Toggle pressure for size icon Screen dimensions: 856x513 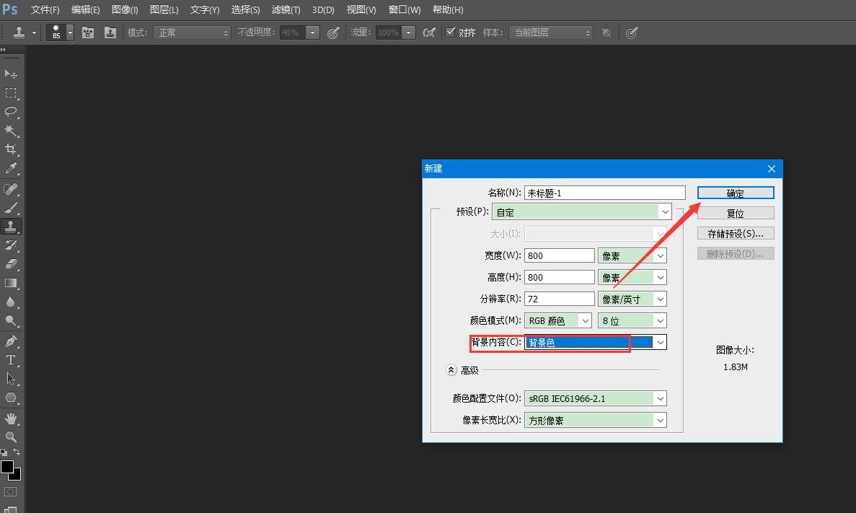(x=632, y=32)
